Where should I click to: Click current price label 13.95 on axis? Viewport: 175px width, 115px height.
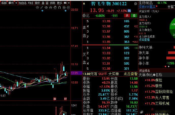pyautogui.click(x=76, y=73)
